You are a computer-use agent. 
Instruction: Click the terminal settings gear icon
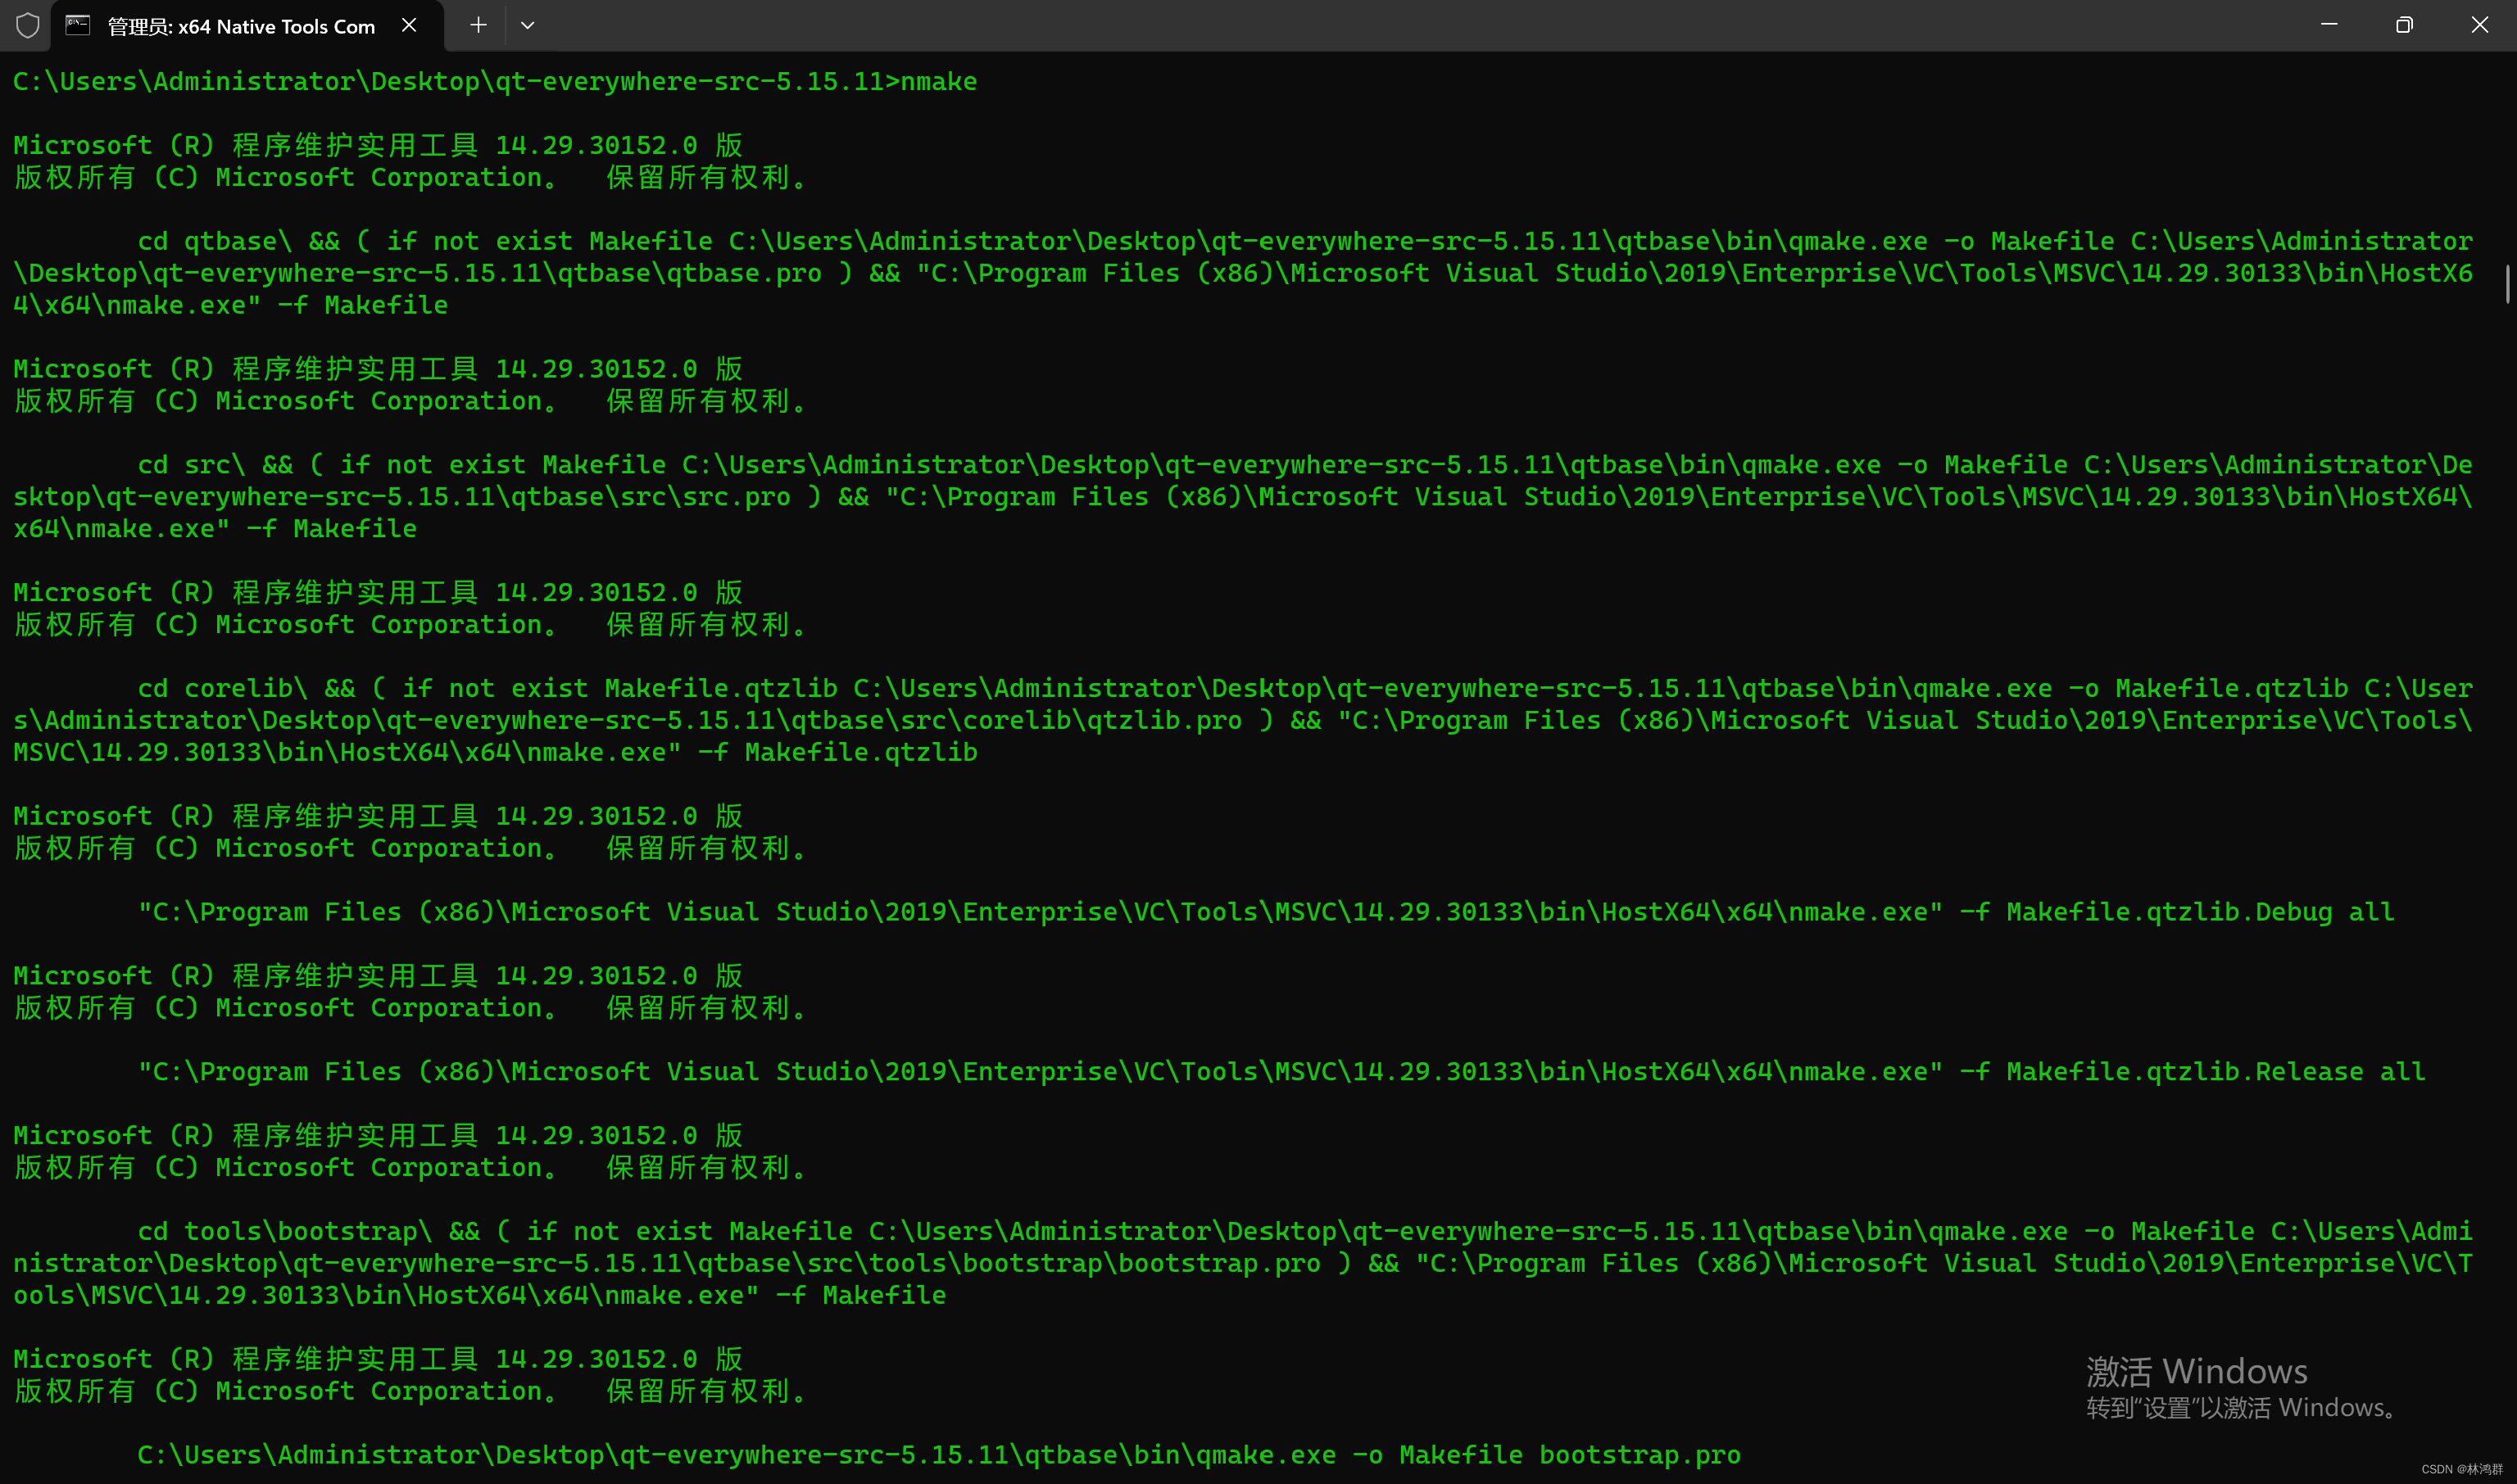(x=527, y=25)
